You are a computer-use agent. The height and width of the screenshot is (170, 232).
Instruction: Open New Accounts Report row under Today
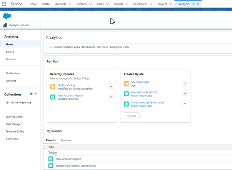[138, 159]
